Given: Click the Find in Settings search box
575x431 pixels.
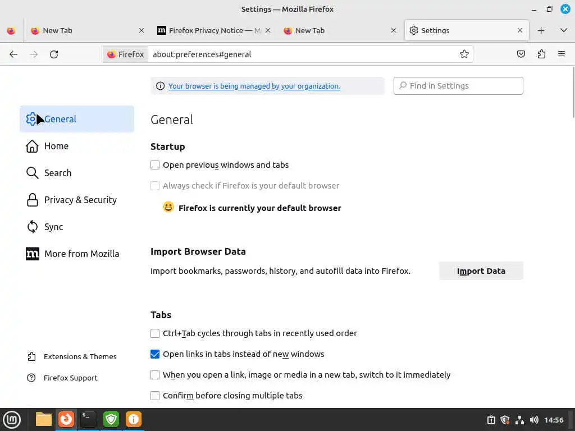Looking at the screenshot, I should 458,86.
